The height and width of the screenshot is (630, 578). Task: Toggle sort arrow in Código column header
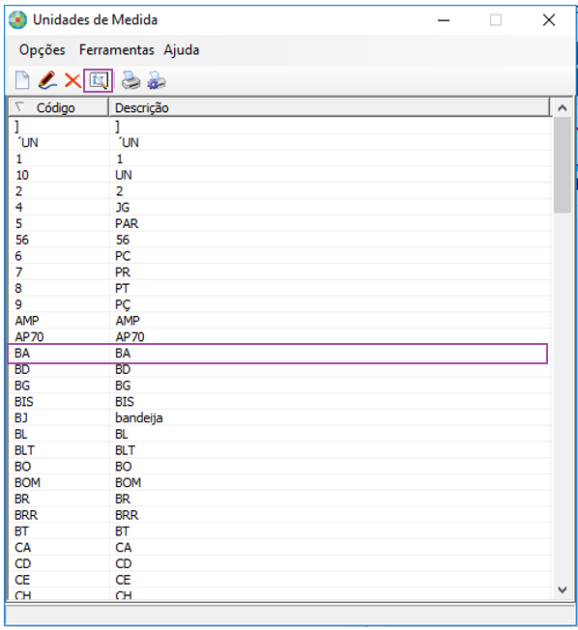tap(19, 107)
